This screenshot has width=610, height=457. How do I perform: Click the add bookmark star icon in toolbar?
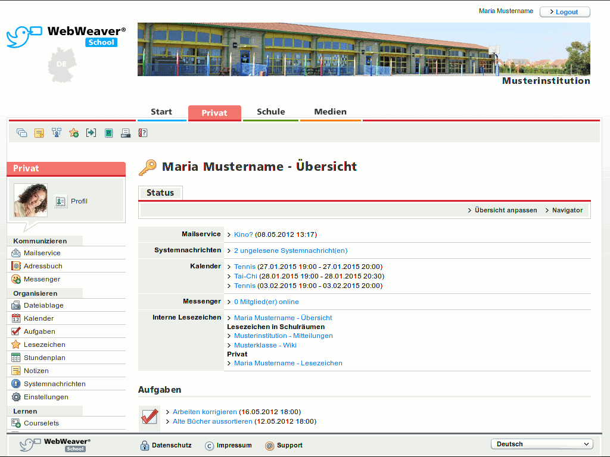[74, 133]
